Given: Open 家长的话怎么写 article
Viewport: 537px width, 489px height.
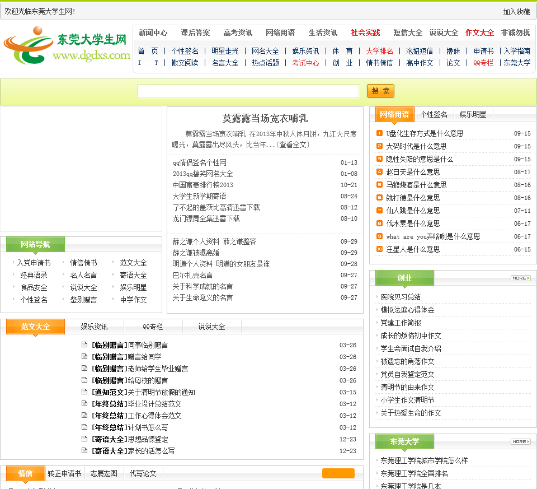Looking at the screenshot, I should [151, 451].
